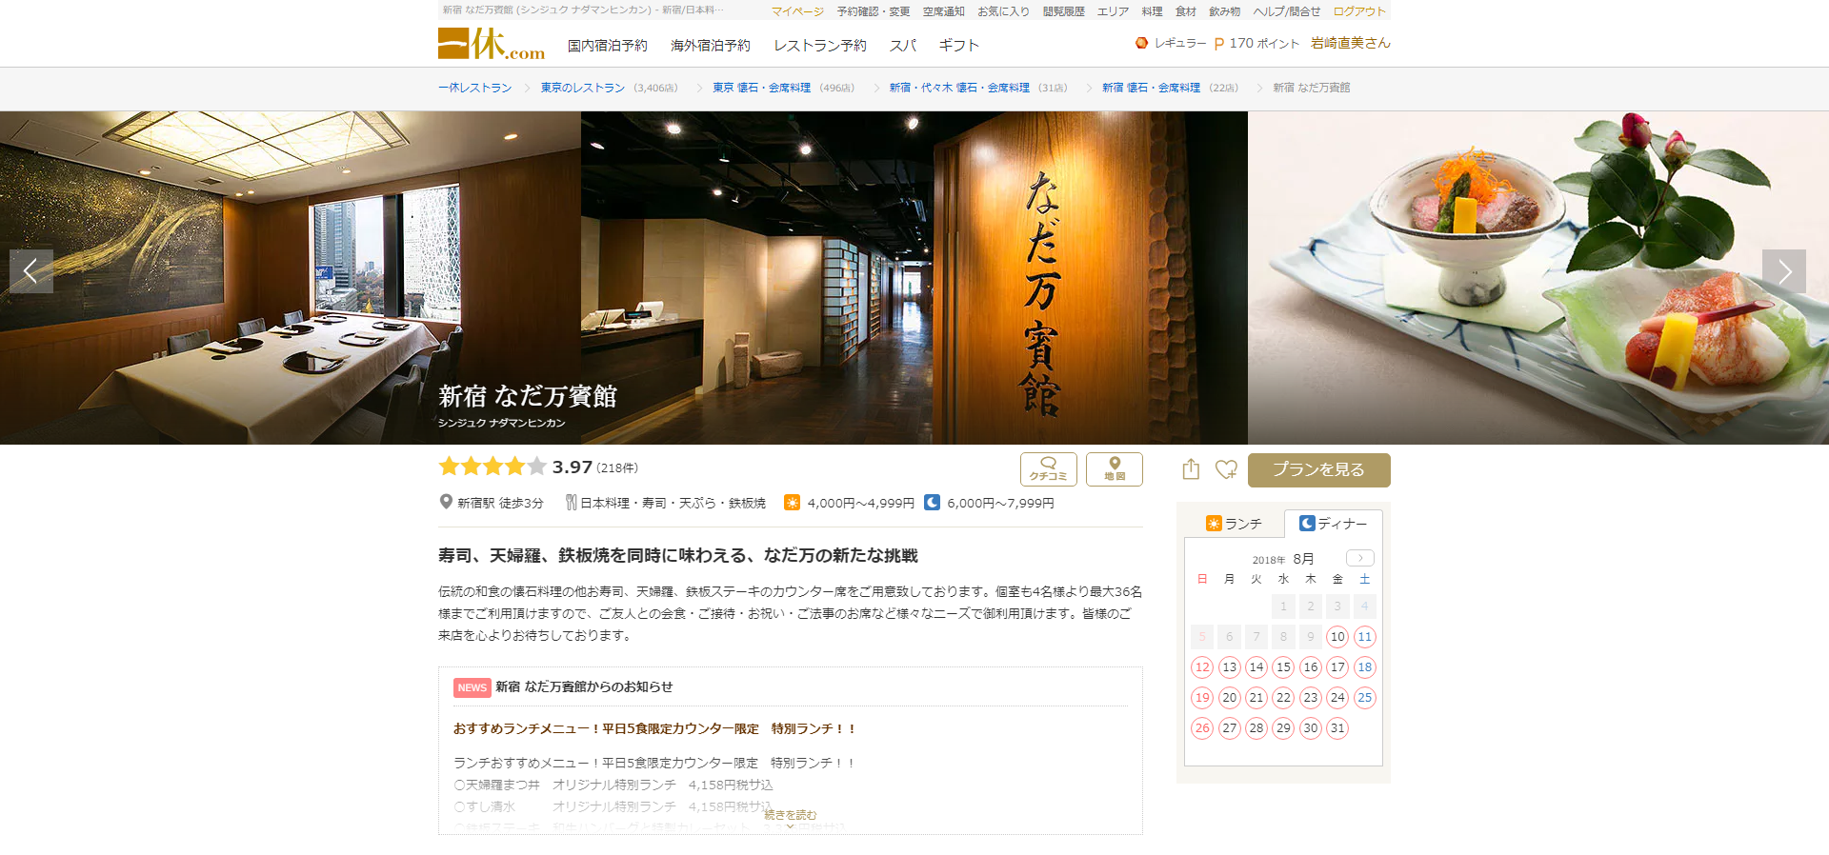The image size is (1829, 855).
Task: Click the レギュラー member status icon
Action: coord(1141,43)
